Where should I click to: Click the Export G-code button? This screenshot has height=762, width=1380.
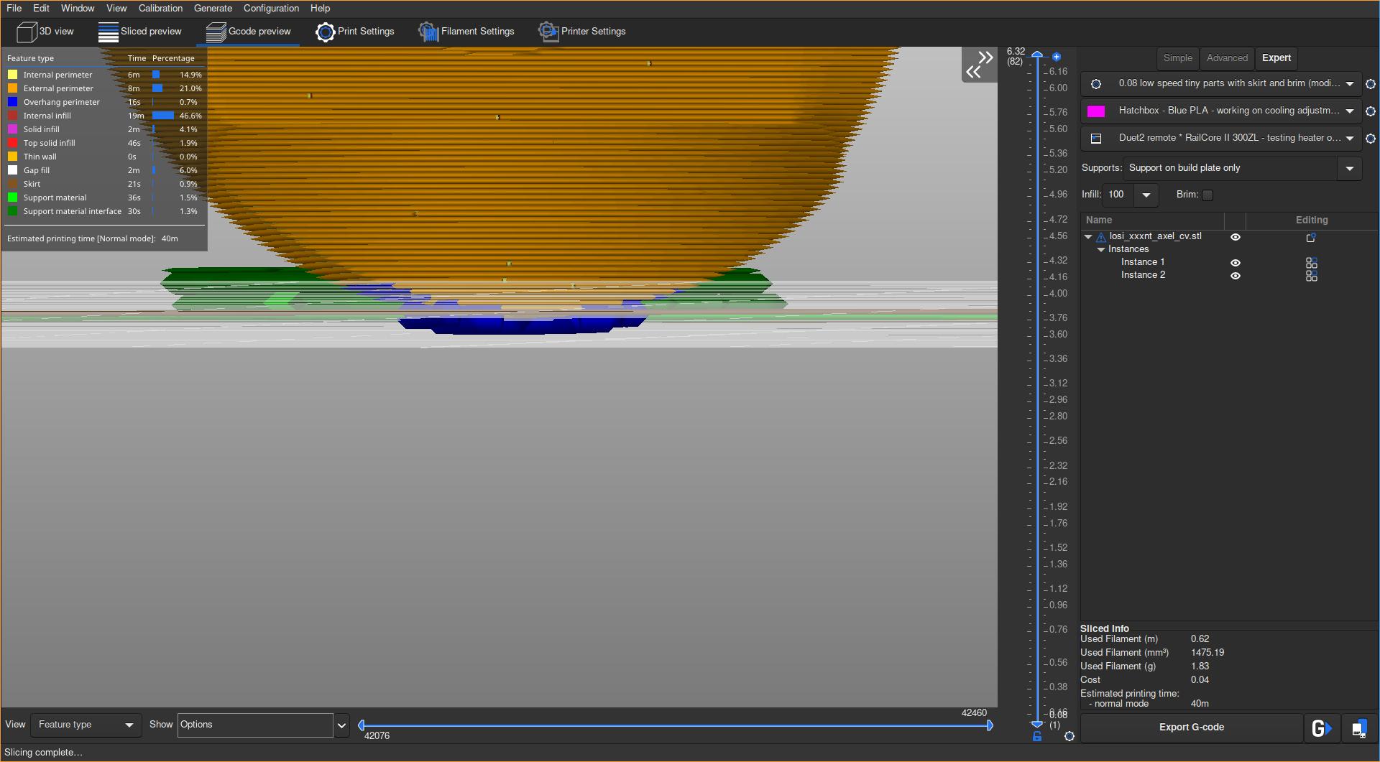(x=1191, y=727)
